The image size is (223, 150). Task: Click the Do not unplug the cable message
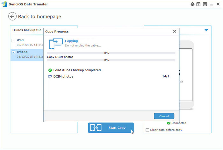pos(83,46)
